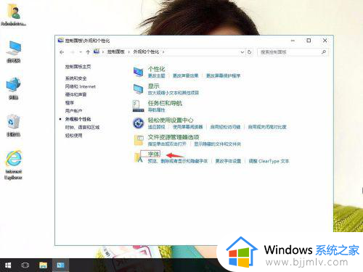Screen dimensions: 363x272
Task: Open the 个性化 heading link
Action: click(157, 69)
